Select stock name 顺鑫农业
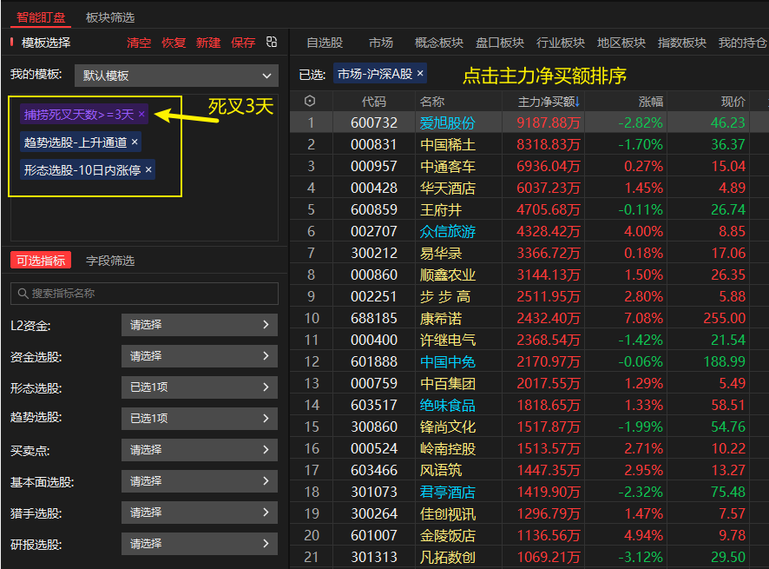Image resolution: width=769 pixels, height=569 pixels. point(447,275)
